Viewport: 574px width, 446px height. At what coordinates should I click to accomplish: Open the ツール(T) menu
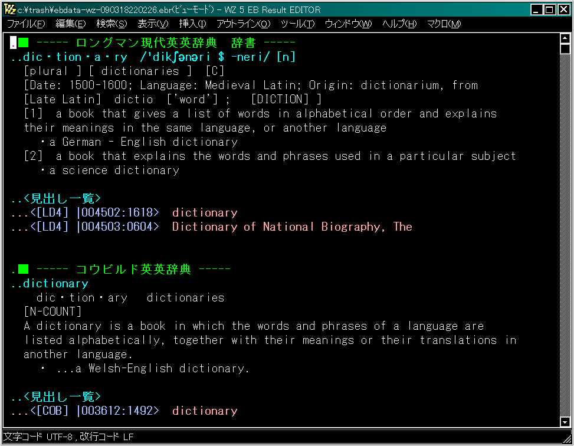coord(297,24)
